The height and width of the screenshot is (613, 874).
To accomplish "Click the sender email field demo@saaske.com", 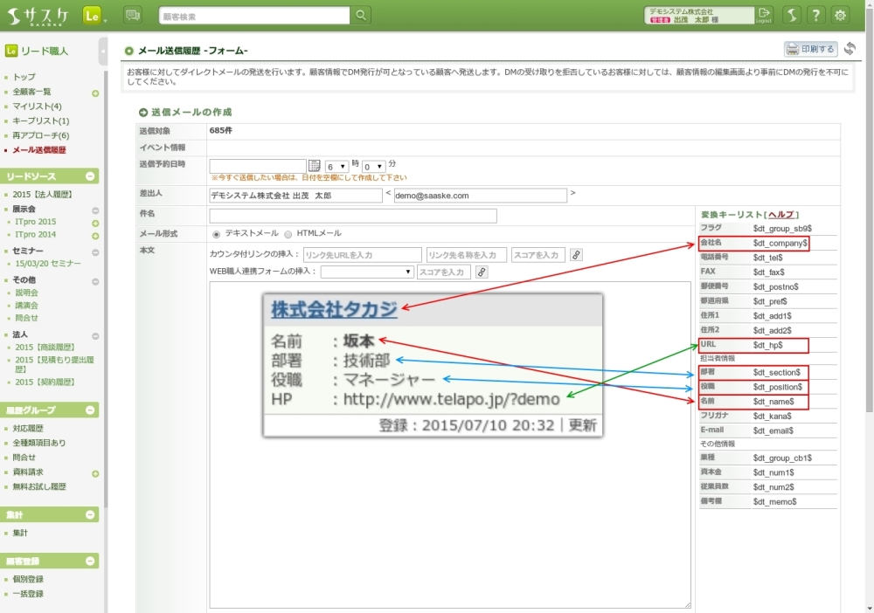I will click(x=481, y=196).
